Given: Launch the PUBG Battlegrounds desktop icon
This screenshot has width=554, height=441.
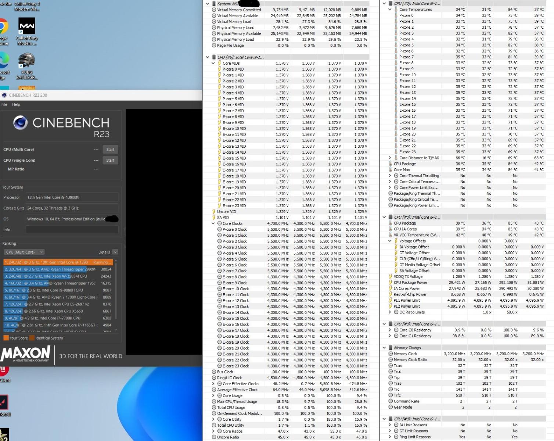Looking at the screenshot, I should click(27, 61).
